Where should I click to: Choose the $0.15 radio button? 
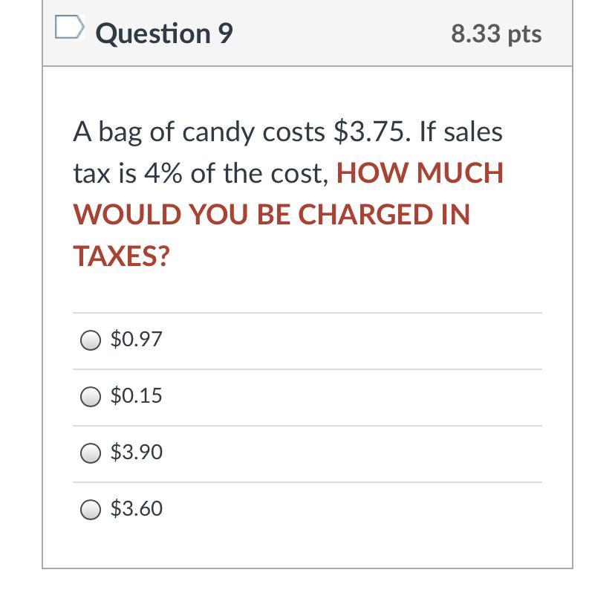pyautogui.click(x=91, y=396)
